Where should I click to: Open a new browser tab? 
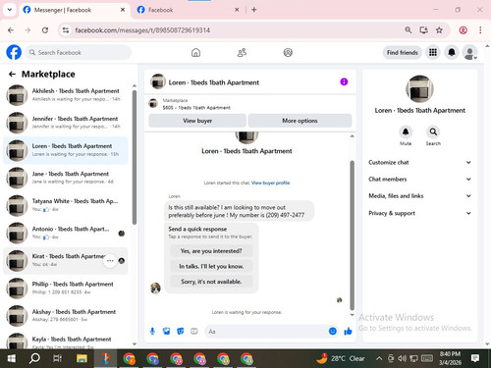pos(254,10)
